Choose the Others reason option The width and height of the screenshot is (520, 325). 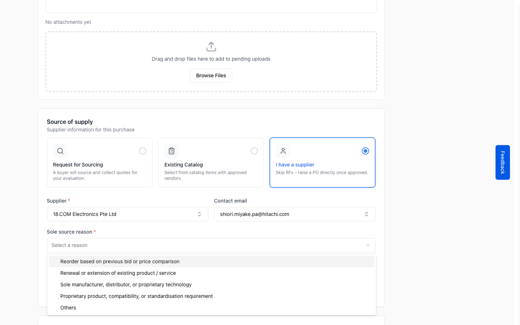pos(212,308)
